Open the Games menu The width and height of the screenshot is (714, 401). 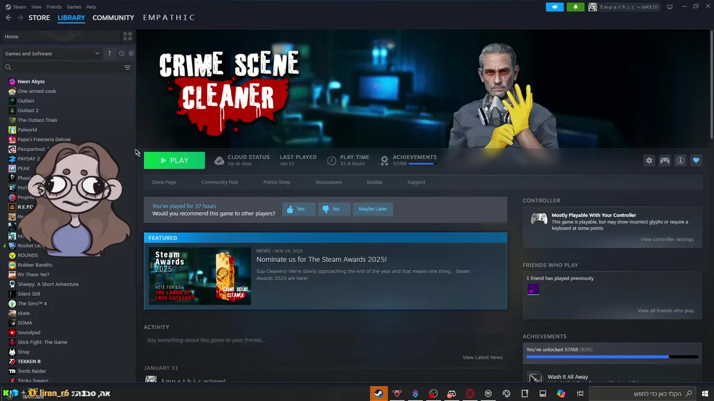74,7
